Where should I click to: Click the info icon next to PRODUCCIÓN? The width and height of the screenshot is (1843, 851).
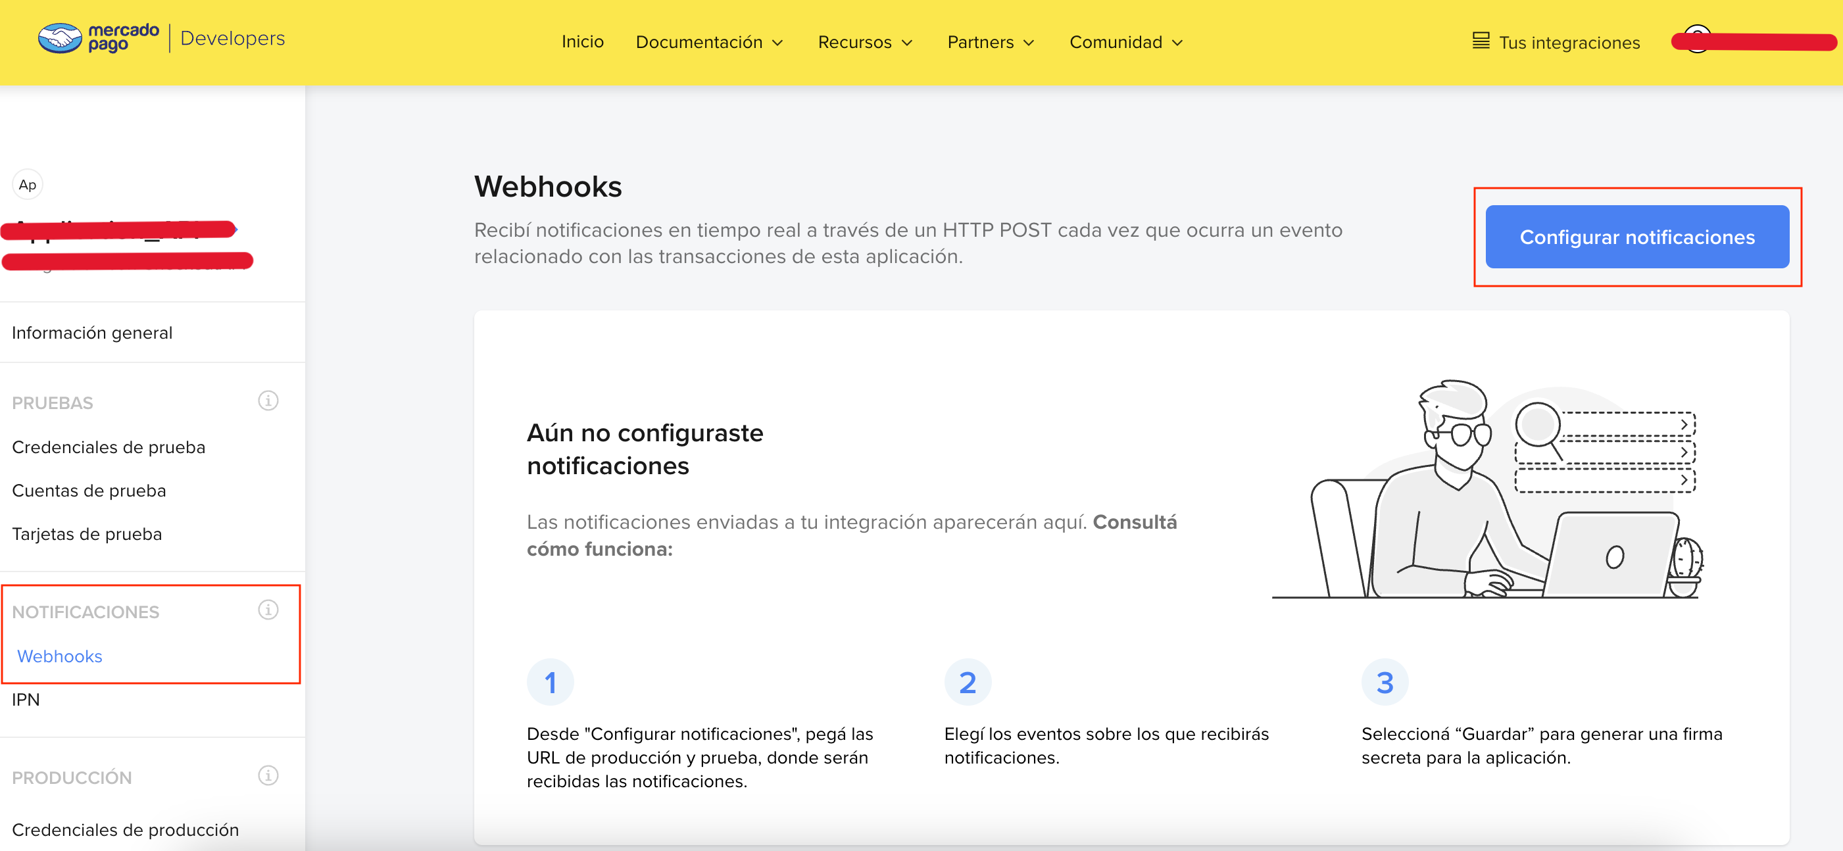(268, 775)
